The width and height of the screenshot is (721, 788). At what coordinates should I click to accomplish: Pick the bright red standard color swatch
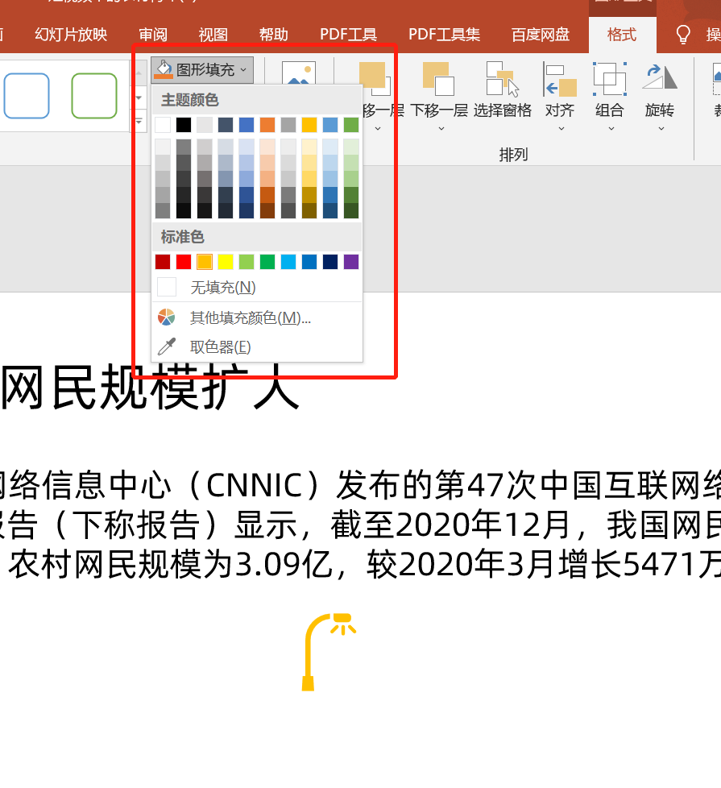[184, 262]
